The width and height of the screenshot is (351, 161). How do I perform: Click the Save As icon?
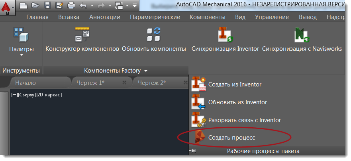[x=59, y=5]
